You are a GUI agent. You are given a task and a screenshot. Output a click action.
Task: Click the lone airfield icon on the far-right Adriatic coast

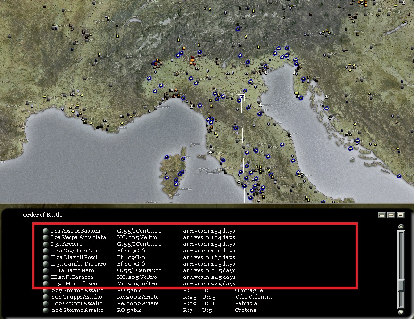pyautogui.click(x=399, y=176)
